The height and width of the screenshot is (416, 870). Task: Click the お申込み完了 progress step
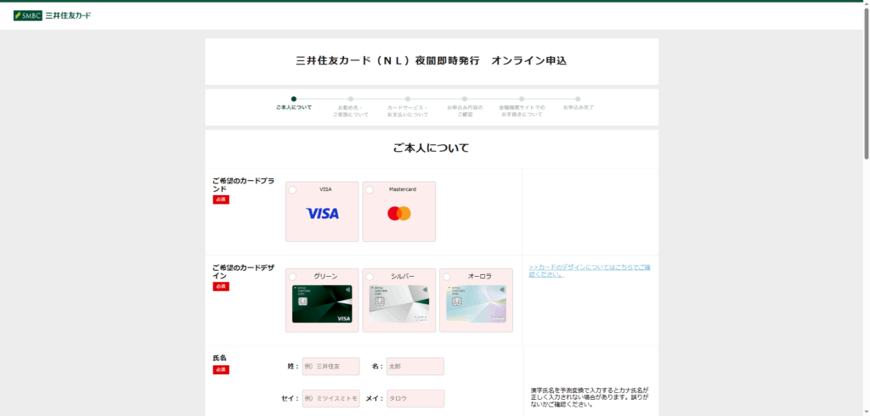tap(578, 104)
